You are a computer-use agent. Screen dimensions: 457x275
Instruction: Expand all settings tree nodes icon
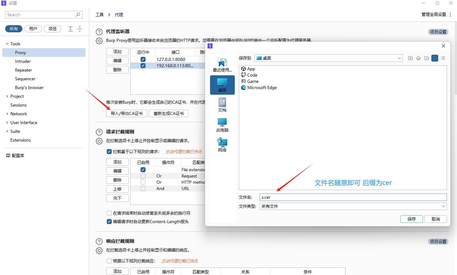(71, 29)
